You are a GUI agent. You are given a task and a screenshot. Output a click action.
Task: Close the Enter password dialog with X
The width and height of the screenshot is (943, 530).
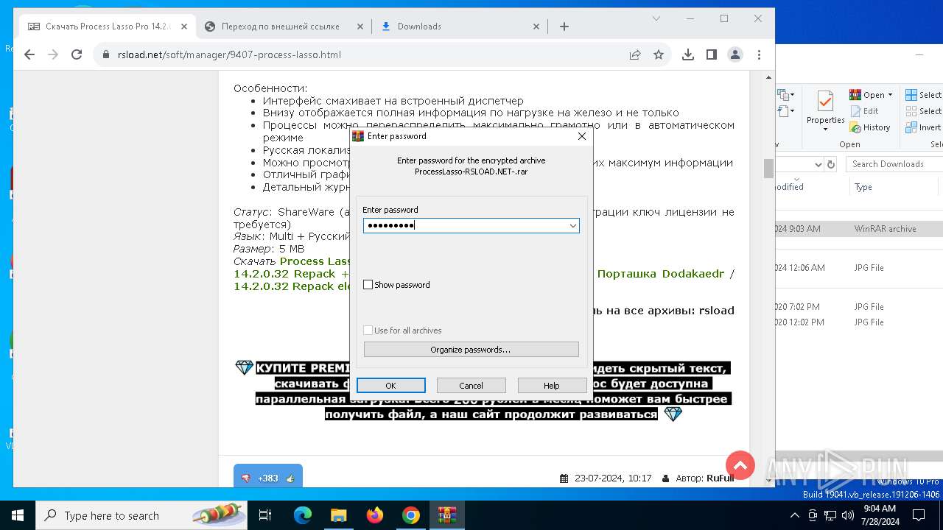(582, 136)
